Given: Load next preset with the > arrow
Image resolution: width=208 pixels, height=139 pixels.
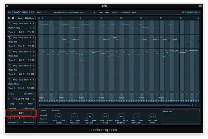Looking at the screenshot, I should (x=94, y=12).
